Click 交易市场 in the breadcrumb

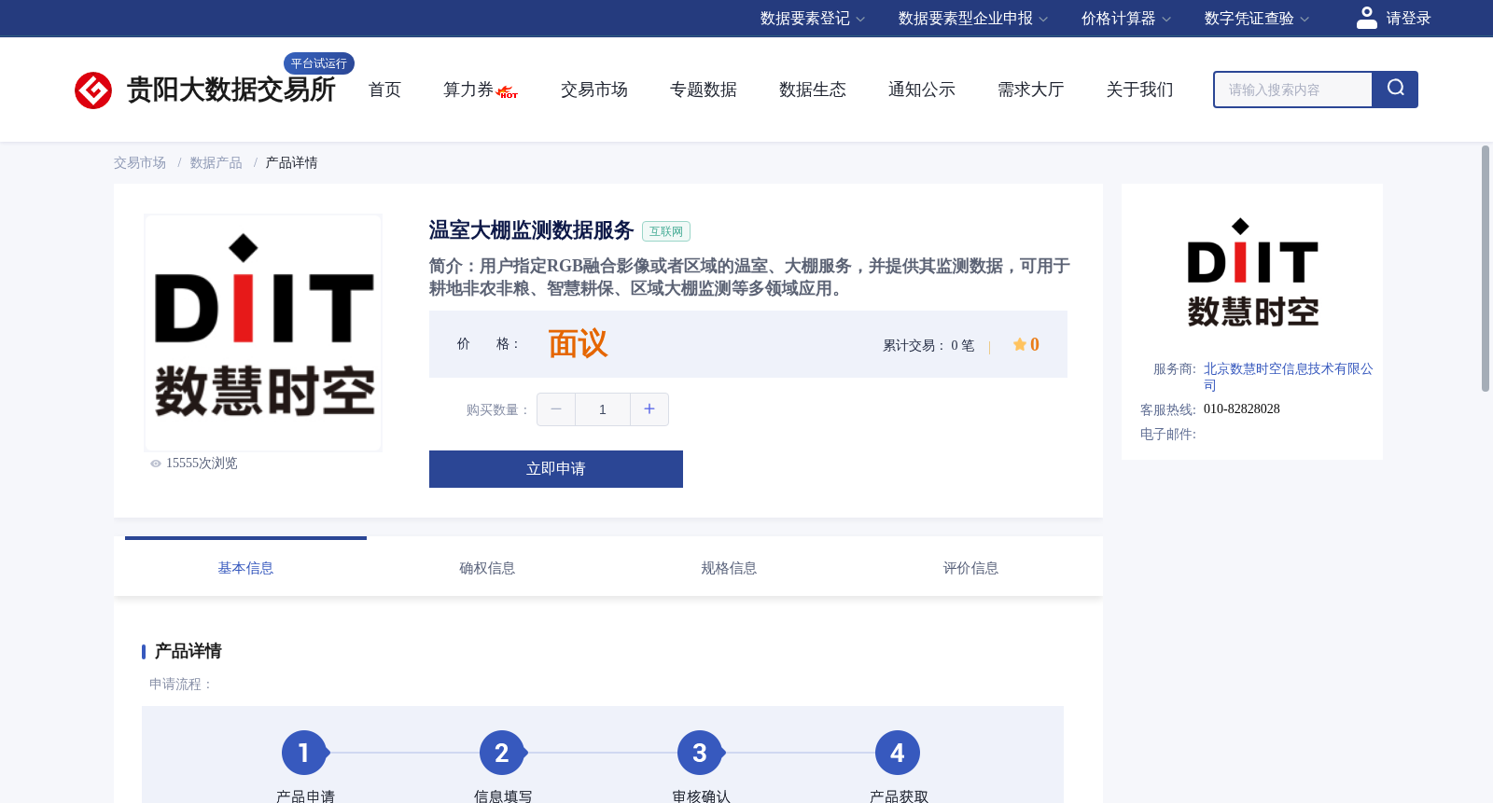point(140,163)
